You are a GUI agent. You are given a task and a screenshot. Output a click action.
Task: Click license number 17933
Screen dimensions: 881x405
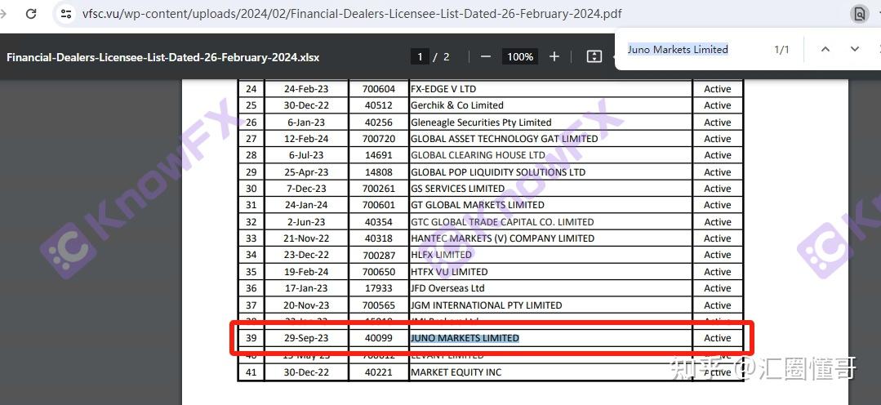[379, 288]
